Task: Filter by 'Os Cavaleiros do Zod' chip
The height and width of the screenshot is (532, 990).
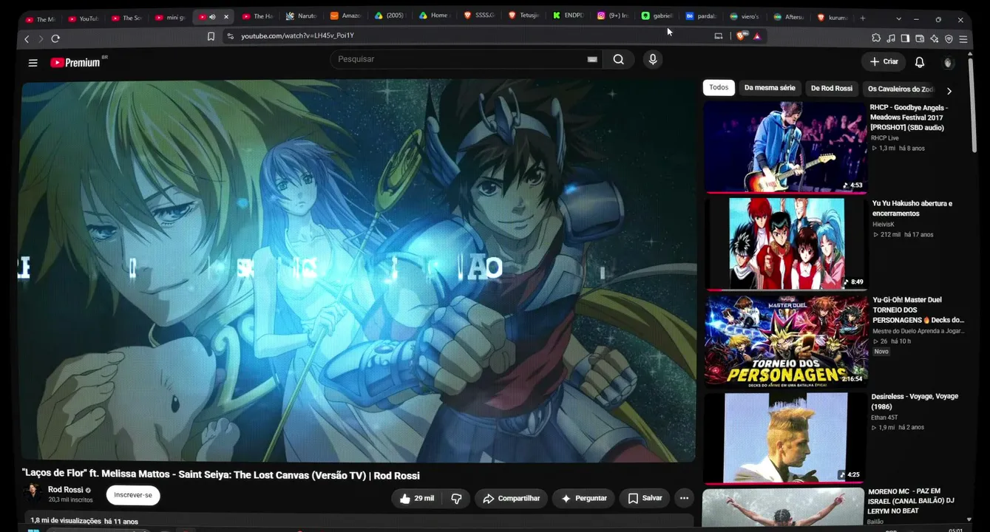Action: (901, 89)
